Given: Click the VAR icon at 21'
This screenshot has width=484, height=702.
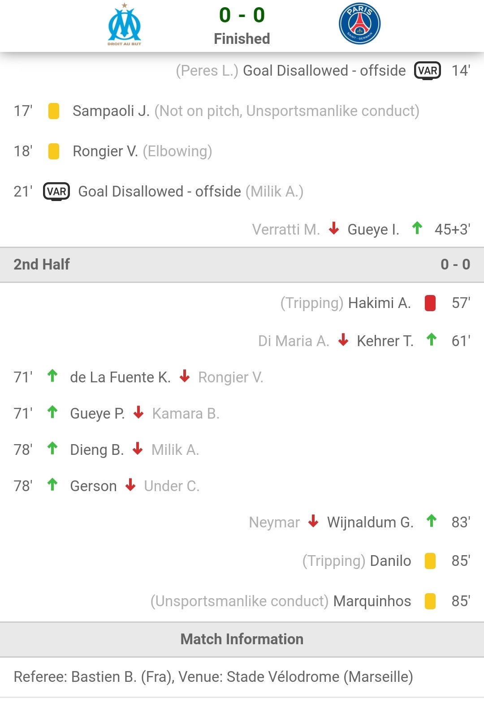Looking at the screenshot, I should coord(56,192).
